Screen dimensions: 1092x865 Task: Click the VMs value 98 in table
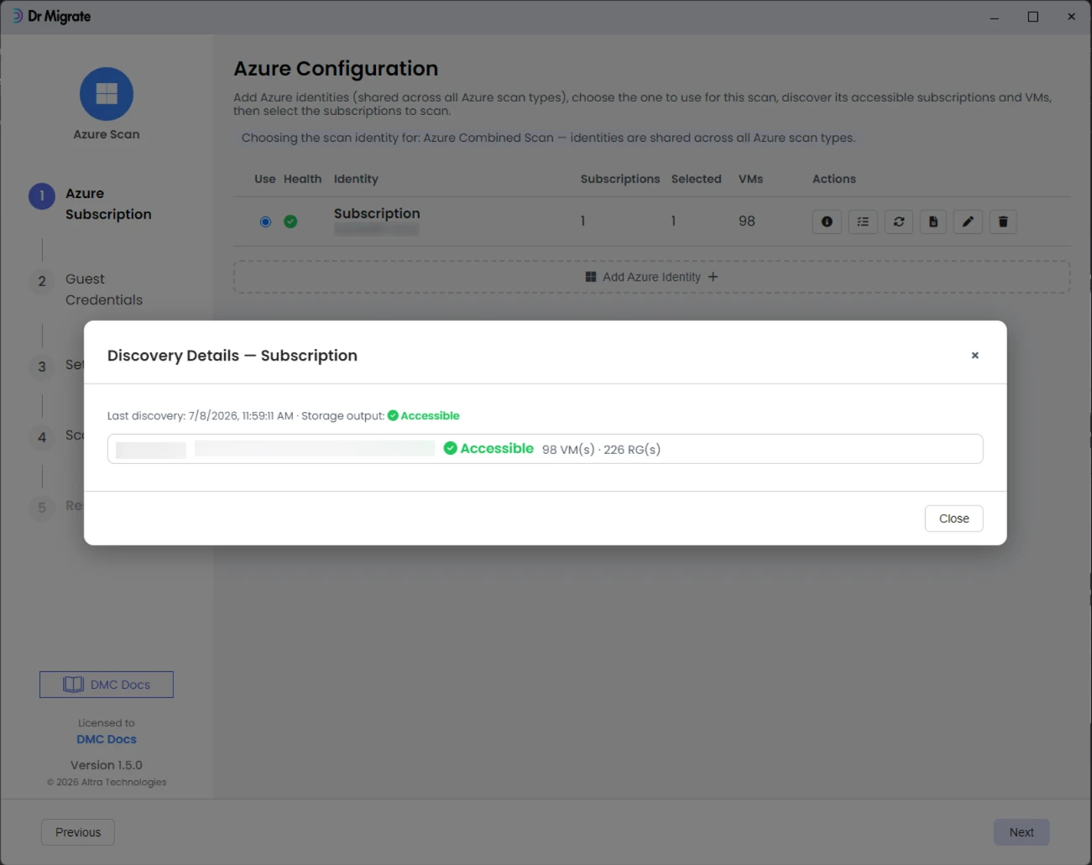tap(747, 221)
